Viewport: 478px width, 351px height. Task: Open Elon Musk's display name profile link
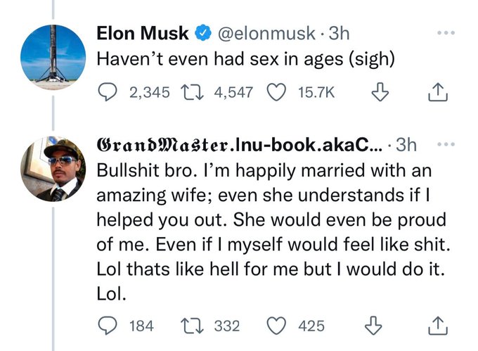click(x=143, y=33)
